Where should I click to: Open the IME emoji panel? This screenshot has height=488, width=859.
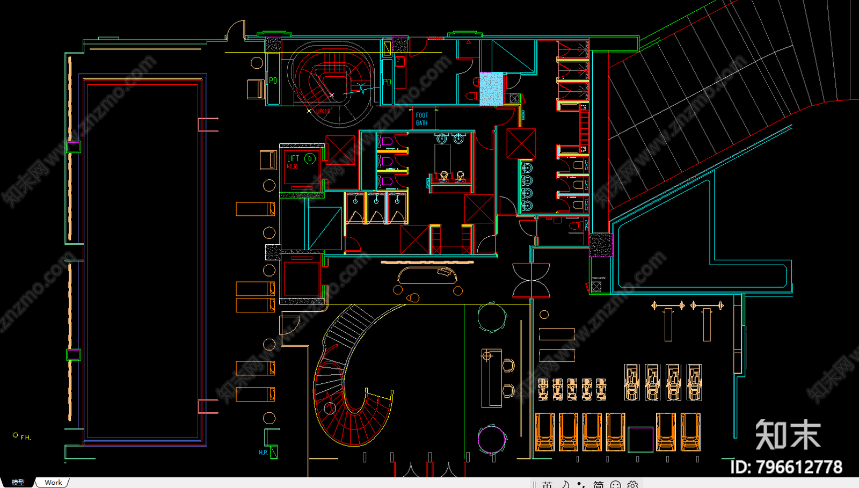(615, 484)
